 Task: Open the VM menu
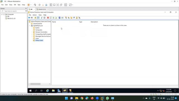pos(15,5)
